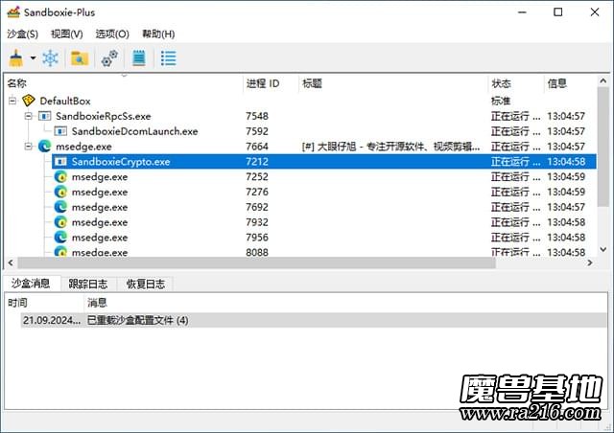Collapse the DefaultBox tree node
The width and height of the screenshot is (614, 433).
coord(12,101)
